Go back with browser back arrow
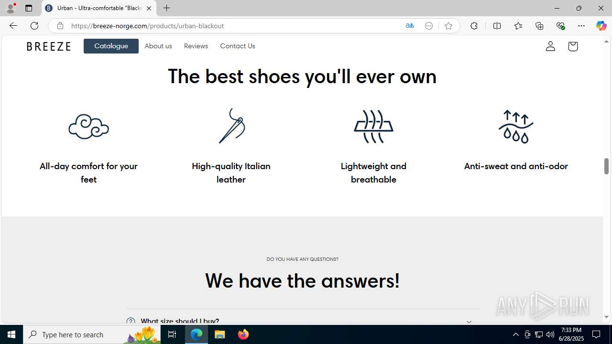The width and height of the screenshot is (612, 344). (13, 26)
